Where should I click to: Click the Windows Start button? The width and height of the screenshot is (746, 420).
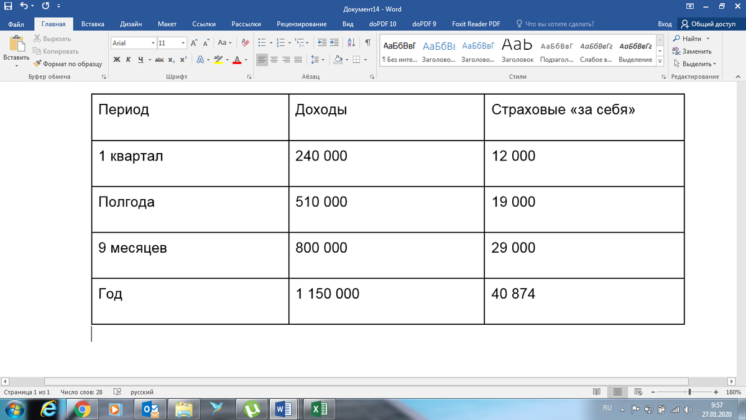point(14,409)
